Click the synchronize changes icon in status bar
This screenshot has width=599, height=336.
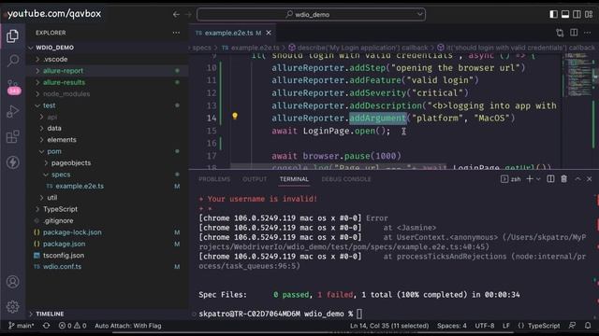tap(46, 326)
